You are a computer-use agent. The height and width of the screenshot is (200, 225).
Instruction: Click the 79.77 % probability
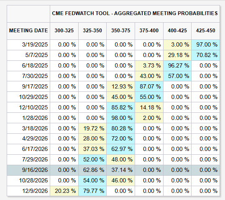(92, 191)
